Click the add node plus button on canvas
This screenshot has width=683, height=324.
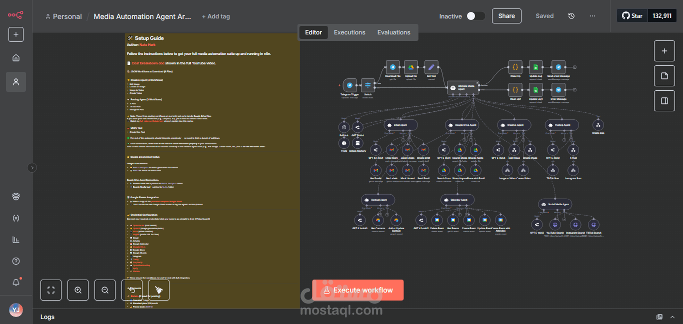664,51
